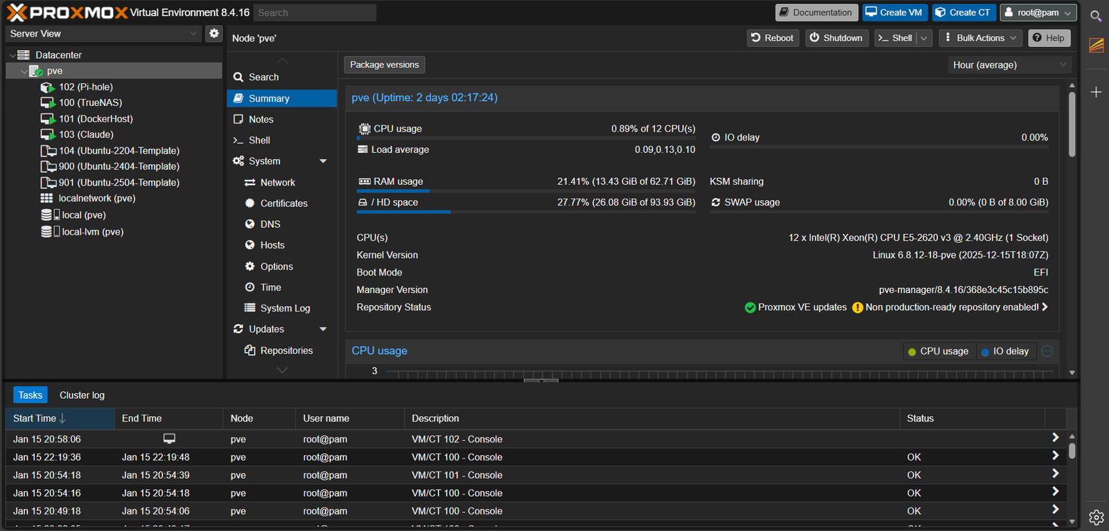Click the browser sidebar plus icon
Screen dimensions: 1109x531
(x=1096, y=92)
